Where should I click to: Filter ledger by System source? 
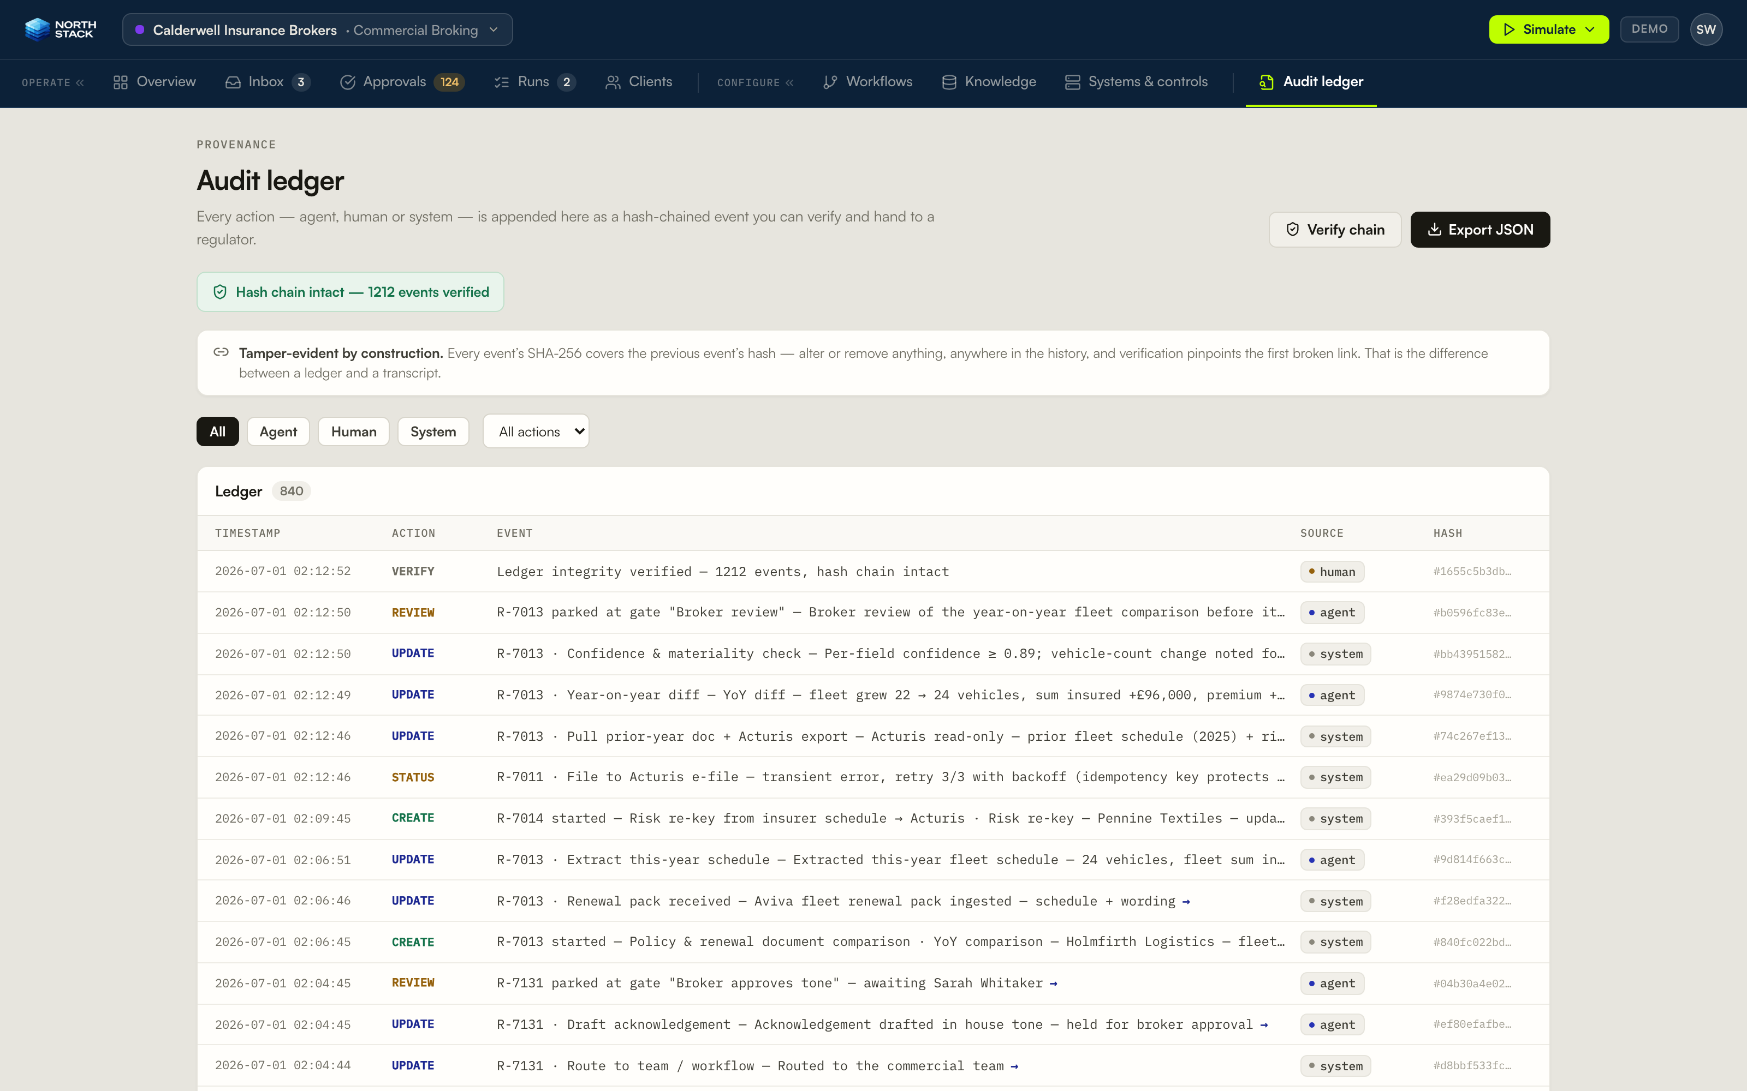point(433,431)
